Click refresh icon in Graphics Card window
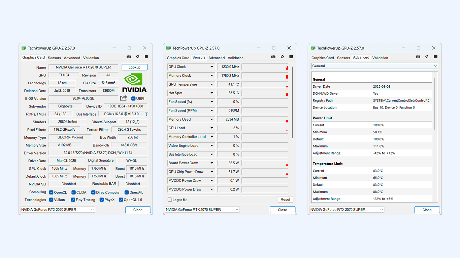 138,57
